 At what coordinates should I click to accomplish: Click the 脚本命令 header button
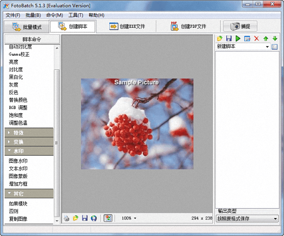pyautogui.click(x=32, y=39)
